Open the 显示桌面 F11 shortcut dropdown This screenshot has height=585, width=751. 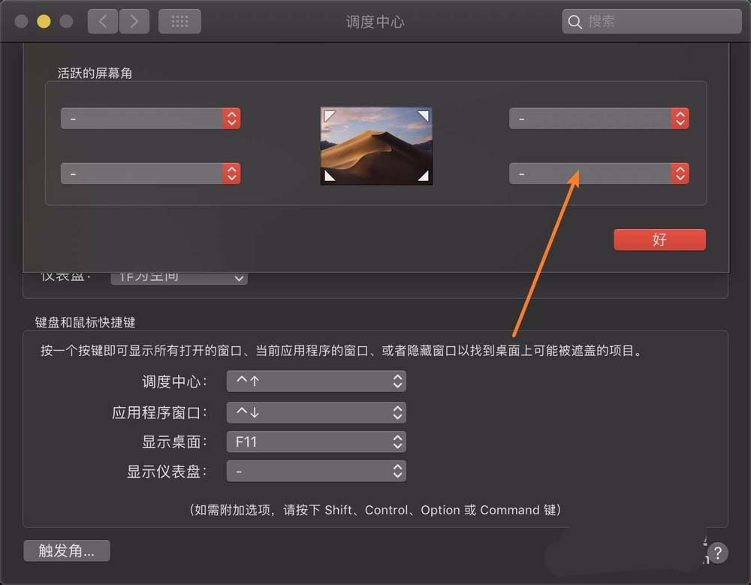[316, 442]
